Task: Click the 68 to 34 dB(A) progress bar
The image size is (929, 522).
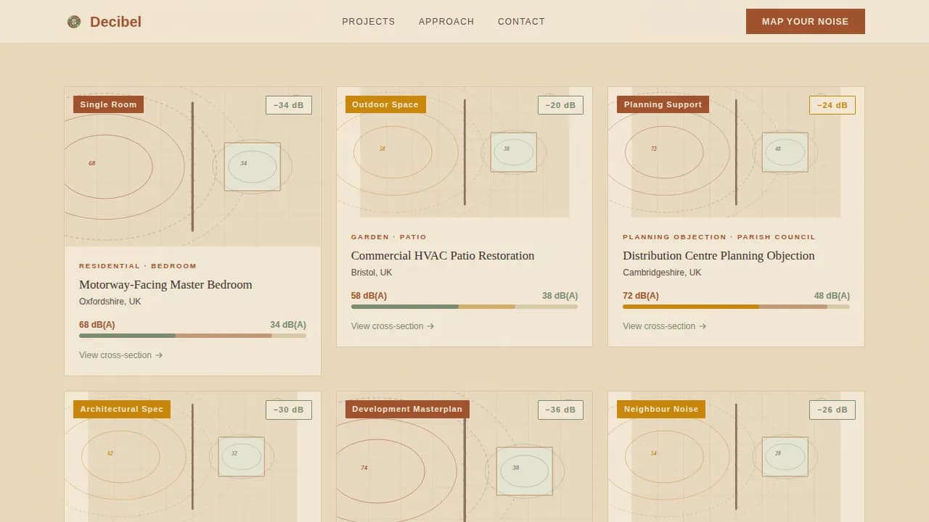Action: coord(192,336)
